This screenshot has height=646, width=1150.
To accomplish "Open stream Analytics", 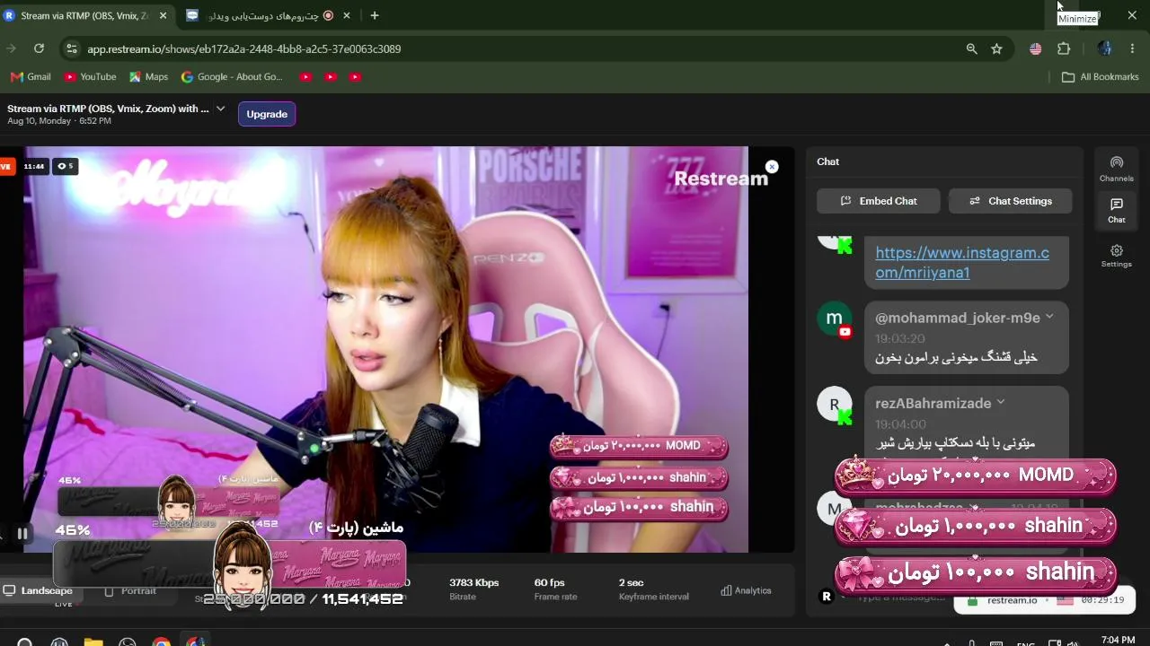I will (746, 590).
